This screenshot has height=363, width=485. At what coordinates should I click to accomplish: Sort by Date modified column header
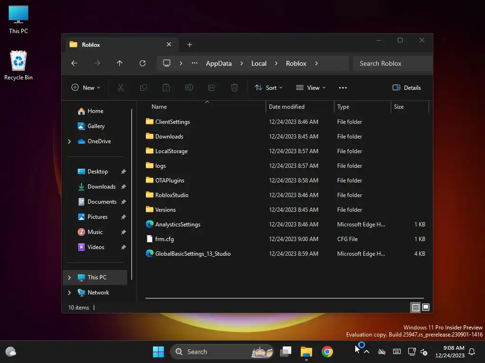click(300, 107)
